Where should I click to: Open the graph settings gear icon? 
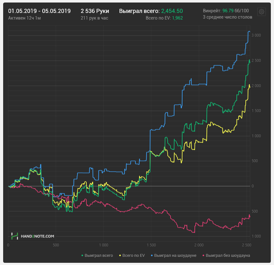pyautogui.click(x=261, y=12)
